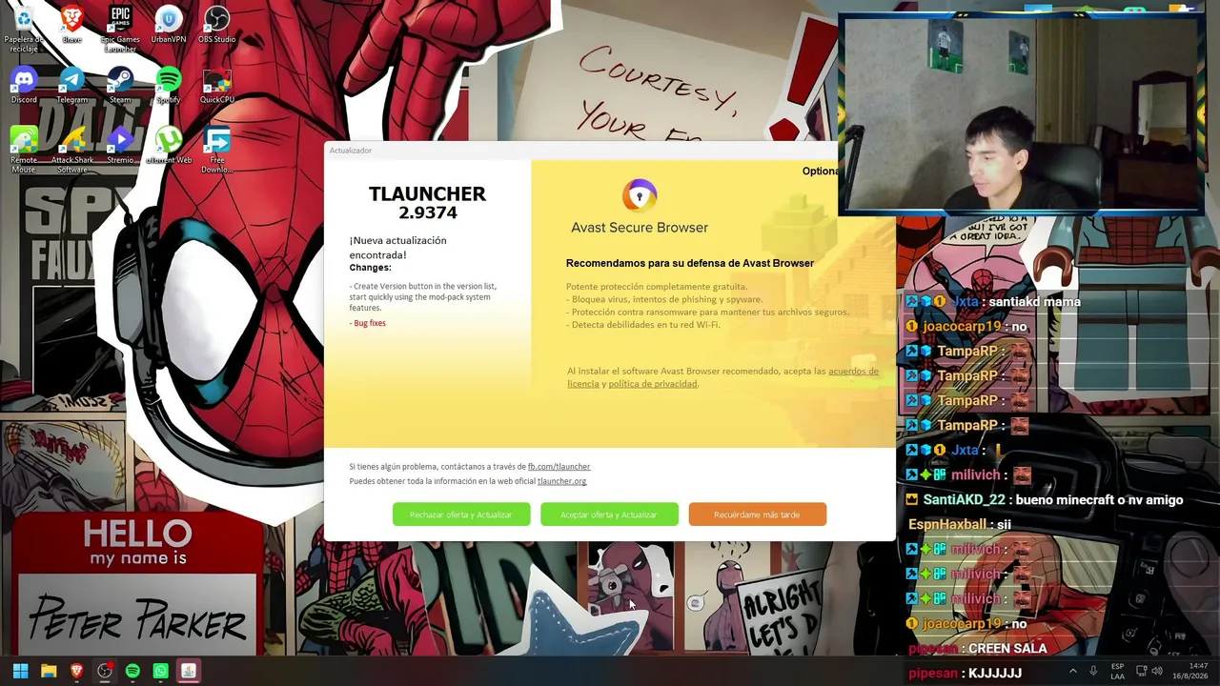Launch Steam from the desktop

pos(120,86)
